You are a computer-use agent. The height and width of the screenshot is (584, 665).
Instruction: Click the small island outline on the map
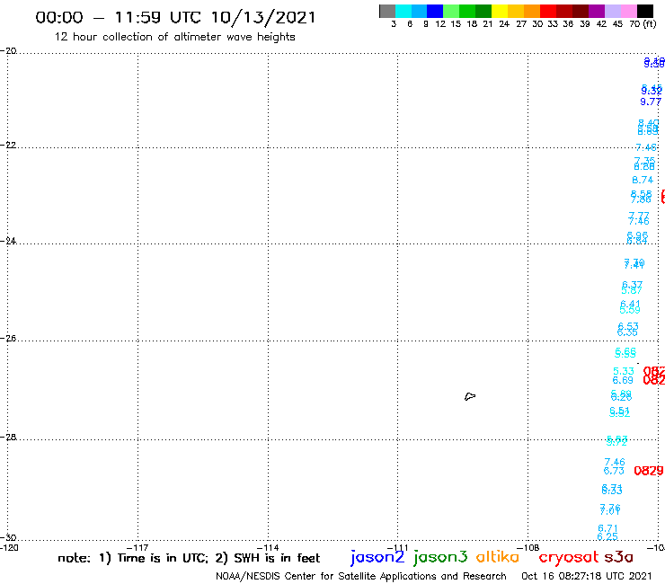[470, 396]
